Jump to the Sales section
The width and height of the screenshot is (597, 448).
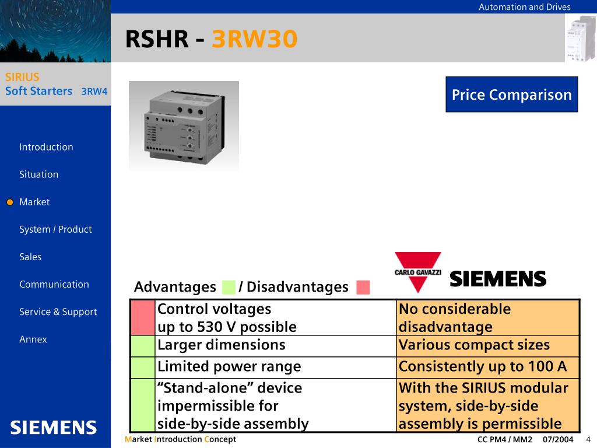30,257
